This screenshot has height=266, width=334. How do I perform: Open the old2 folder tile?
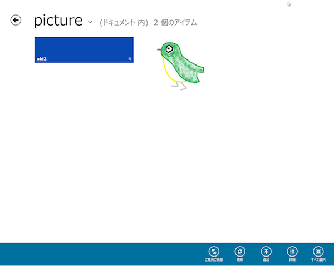(x=84, y=50)
